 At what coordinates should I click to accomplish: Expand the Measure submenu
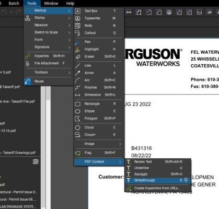[x=48, y=25]
